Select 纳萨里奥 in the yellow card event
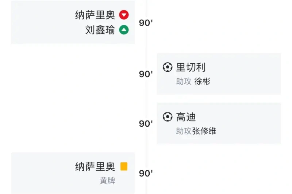Screen dimensions: 292x194 click(x=95, y=167)
